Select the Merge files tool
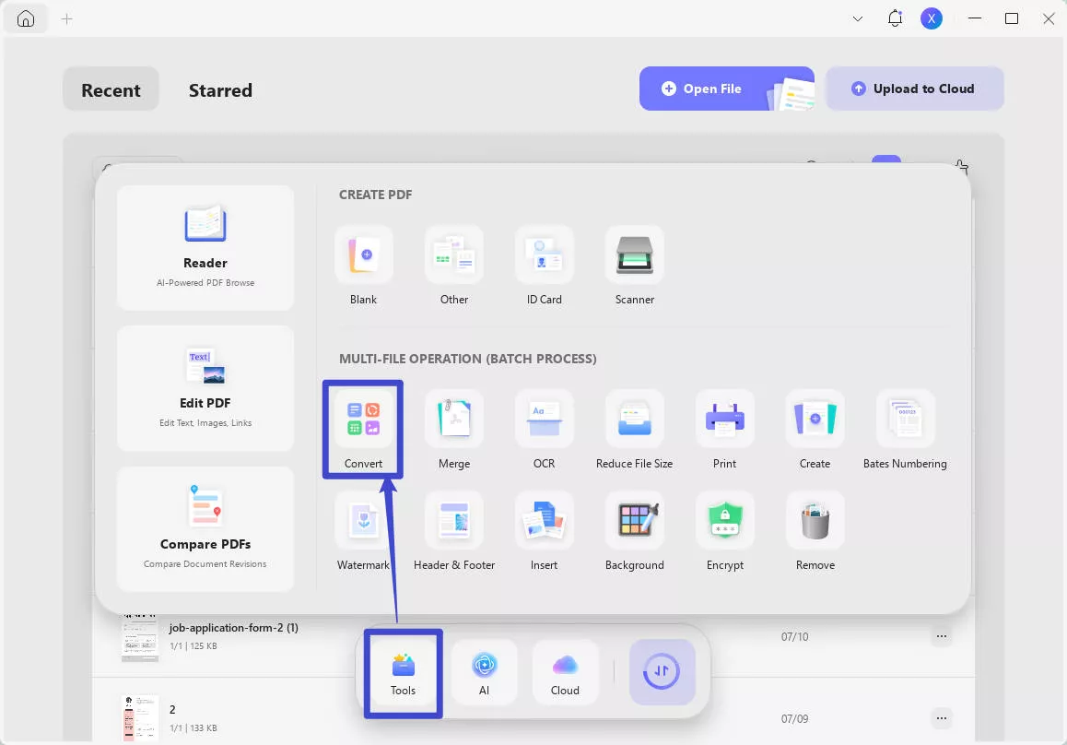 [x=453, y=420]
